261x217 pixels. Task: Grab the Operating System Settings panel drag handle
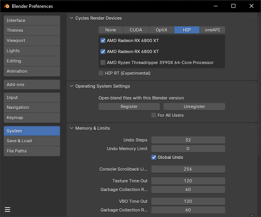[x=252, y=86]
